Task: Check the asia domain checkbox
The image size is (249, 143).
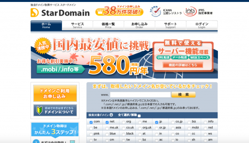Action: [x=173, y=128]
